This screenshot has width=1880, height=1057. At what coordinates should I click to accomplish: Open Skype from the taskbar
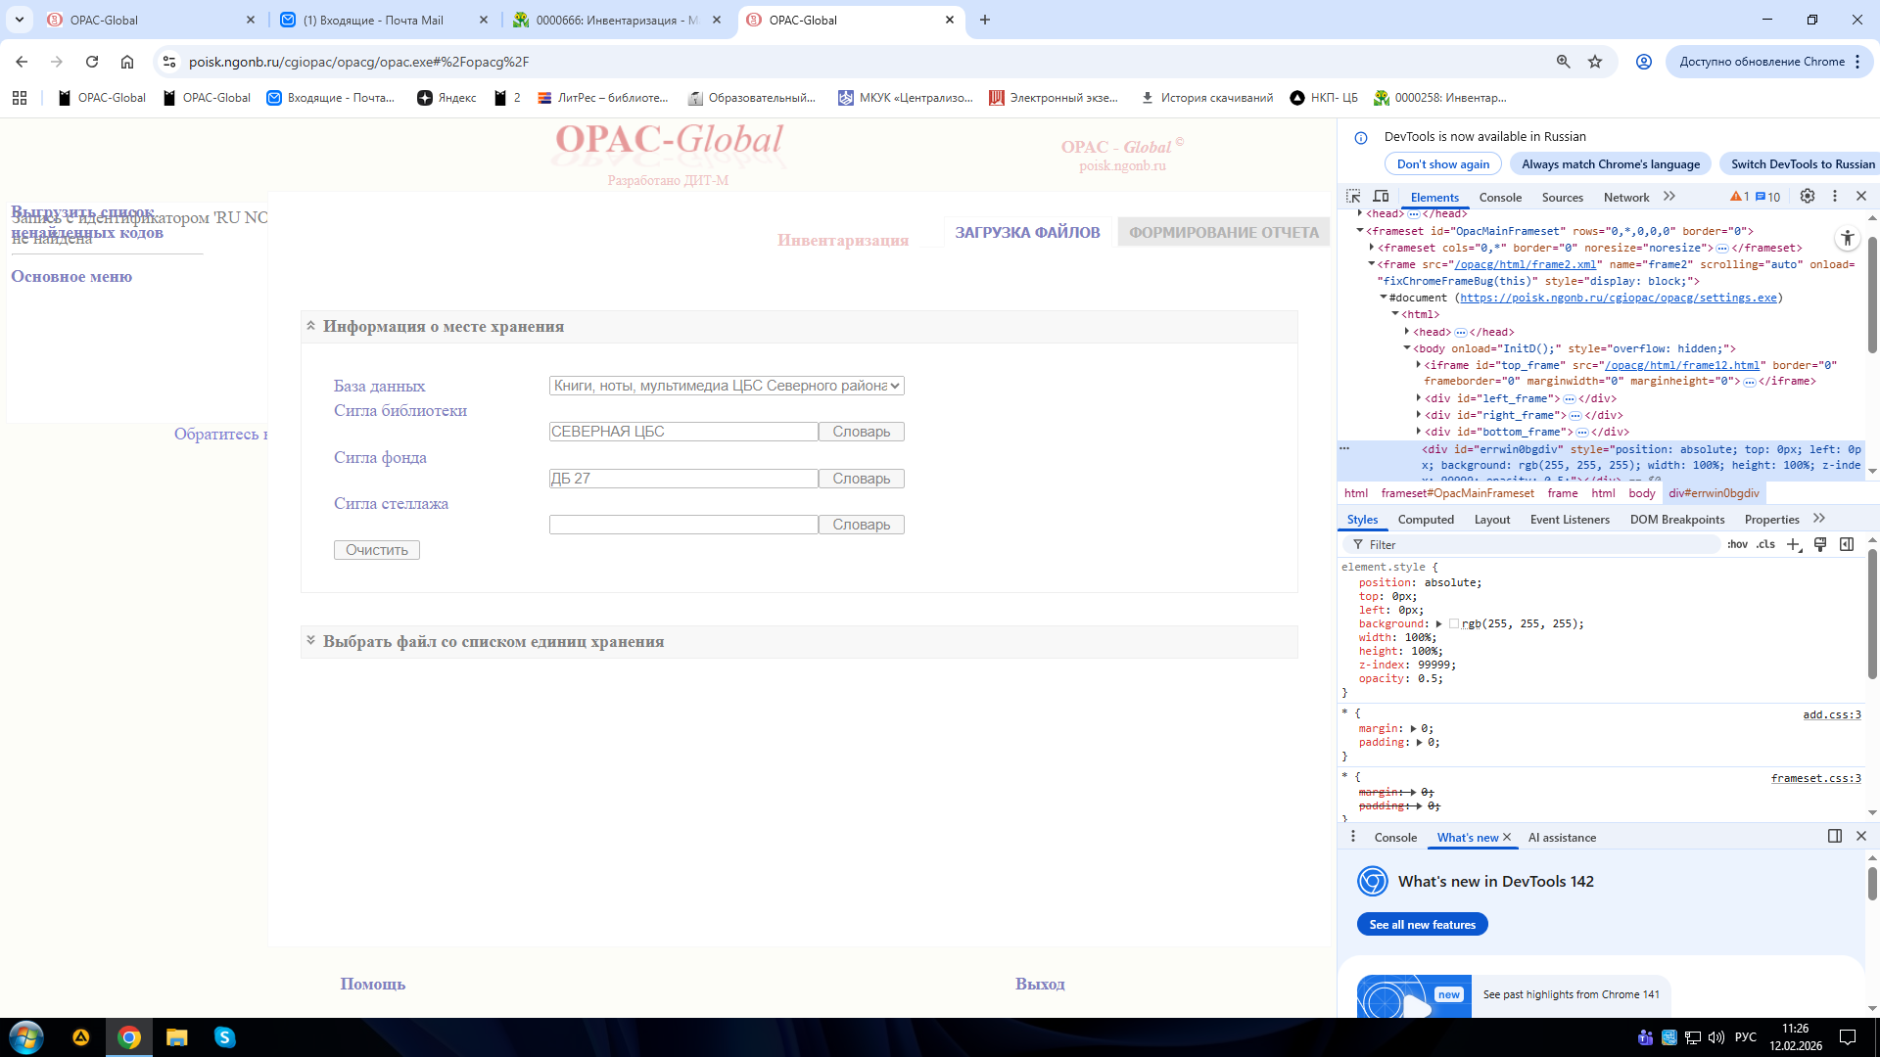pos(224,1037)
